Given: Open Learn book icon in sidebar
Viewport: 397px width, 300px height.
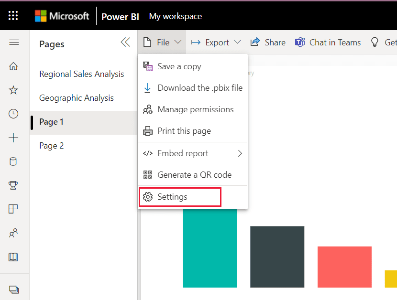Looking at the screenshot, I should (x=13, y=257).
